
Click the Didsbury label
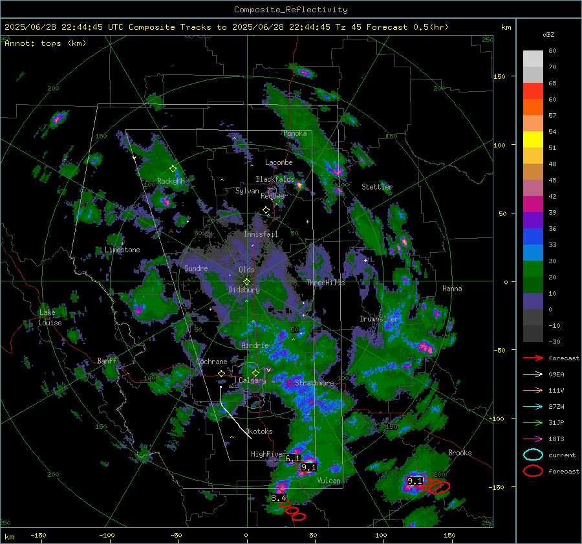pos(244,290)
